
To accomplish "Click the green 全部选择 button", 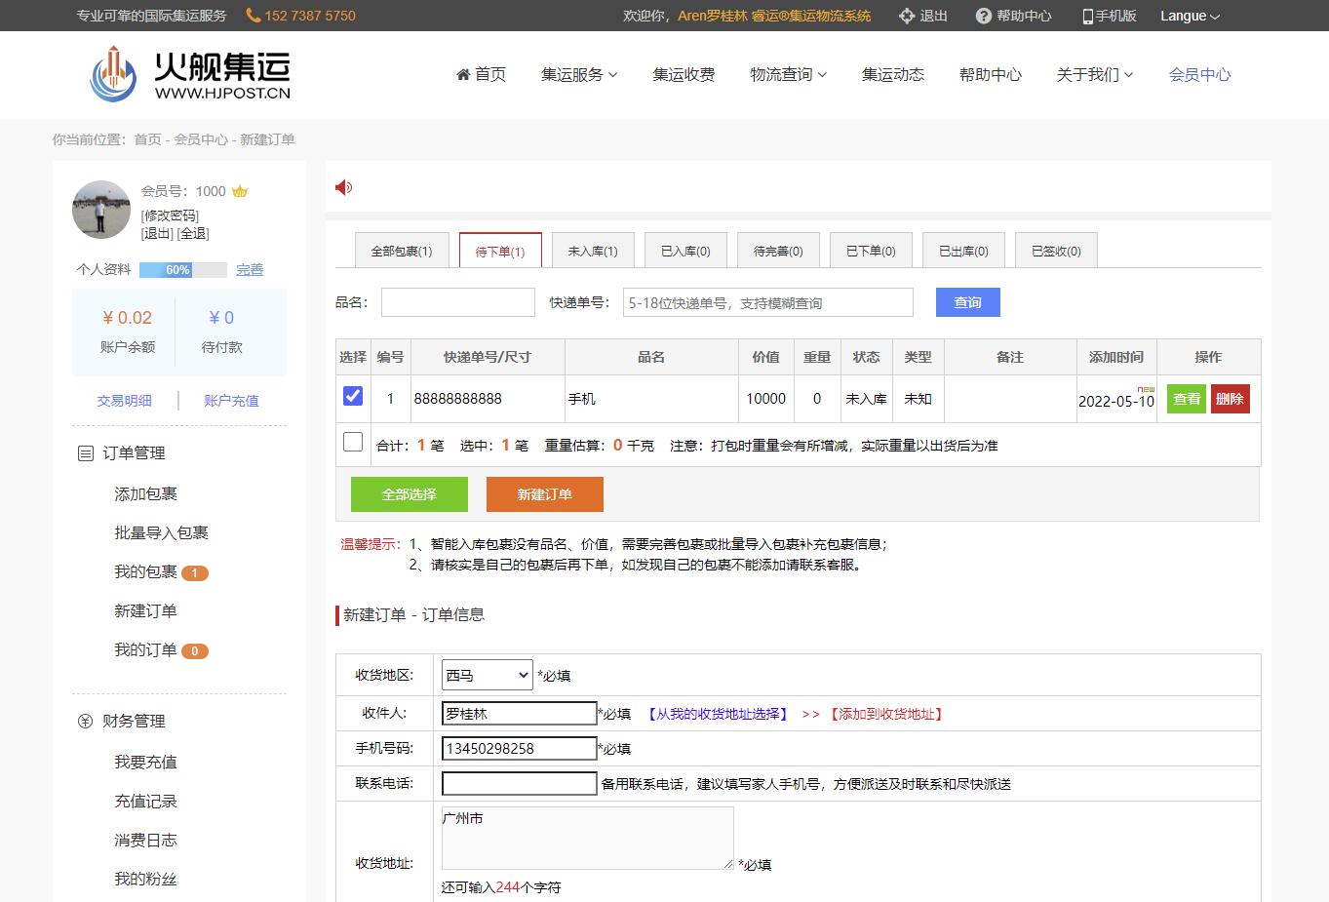I will pos(410,494).
